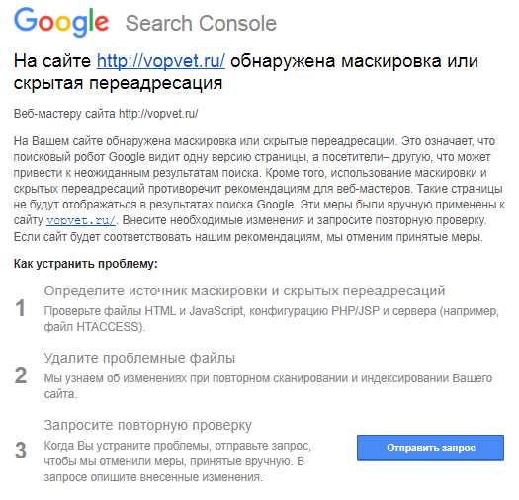Click the main heading обнаружена маскировка

(245, 72)
